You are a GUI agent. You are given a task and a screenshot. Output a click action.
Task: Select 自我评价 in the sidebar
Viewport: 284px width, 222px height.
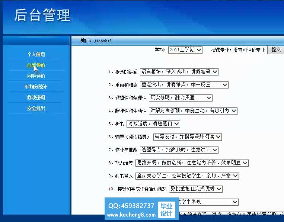[x=36, y=65]
